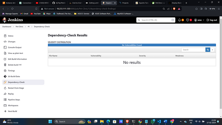
Task: Open Git Build Data icon
Action: point(5,76)
